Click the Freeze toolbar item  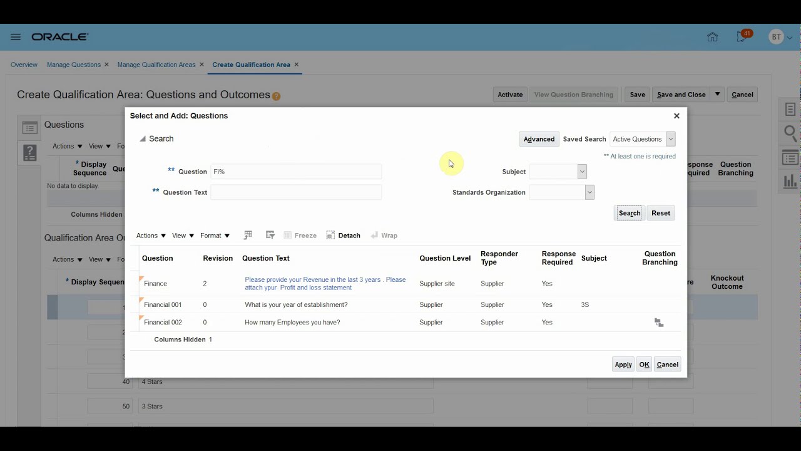300,236
